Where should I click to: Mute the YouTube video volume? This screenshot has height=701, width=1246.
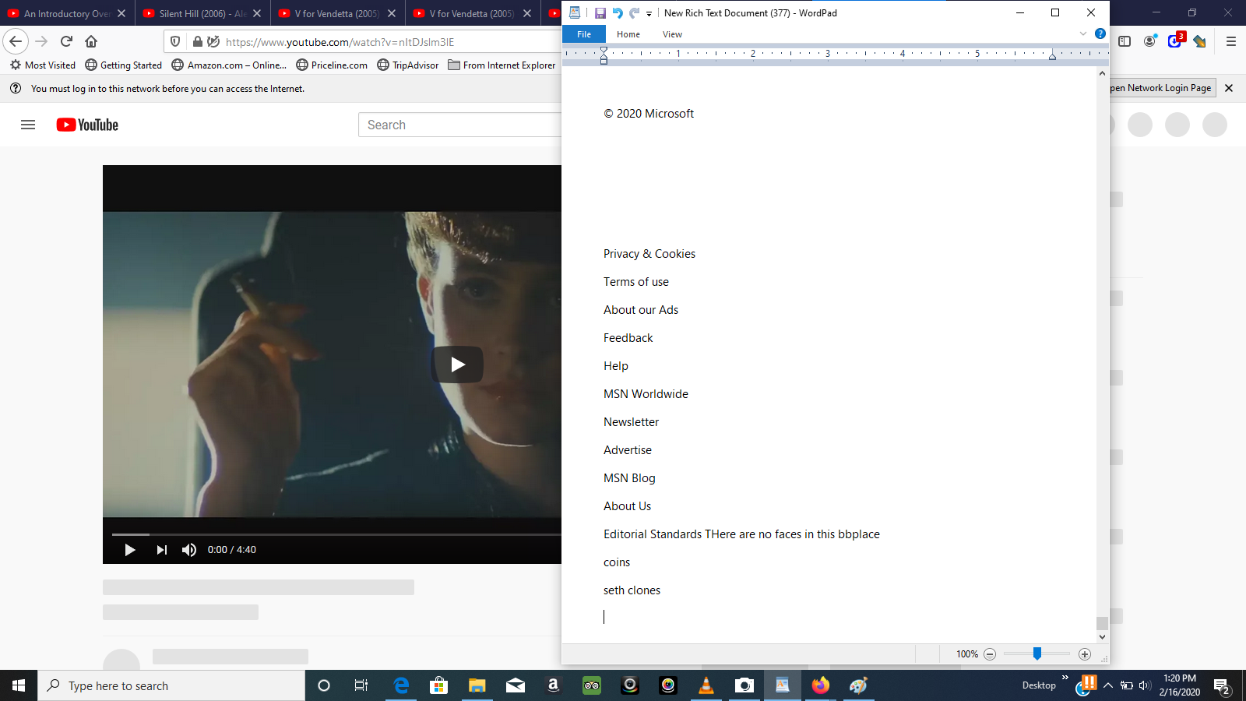click(189, 550)
